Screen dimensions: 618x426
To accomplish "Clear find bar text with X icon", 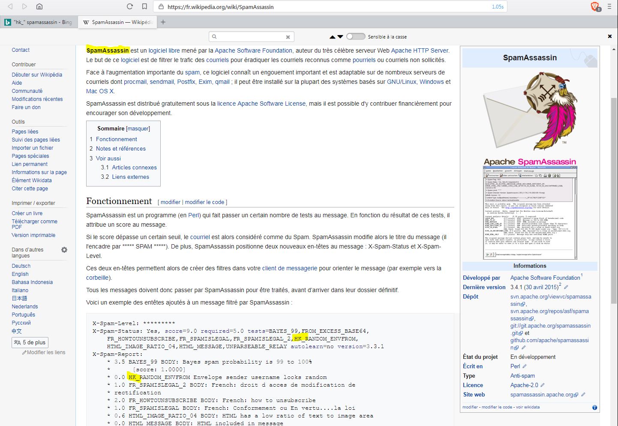I will 288,37.
